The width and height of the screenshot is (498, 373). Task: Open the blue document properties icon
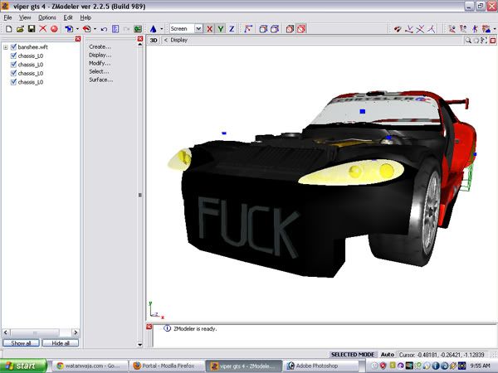[115, 29]
